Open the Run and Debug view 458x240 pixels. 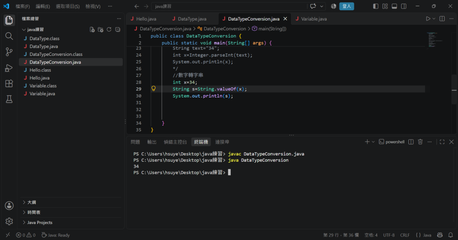(9, 68)
